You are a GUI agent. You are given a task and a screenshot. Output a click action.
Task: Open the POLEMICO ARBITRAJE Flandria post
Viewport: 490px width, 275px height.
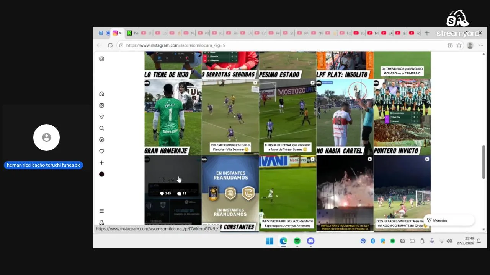coord(230,117)
